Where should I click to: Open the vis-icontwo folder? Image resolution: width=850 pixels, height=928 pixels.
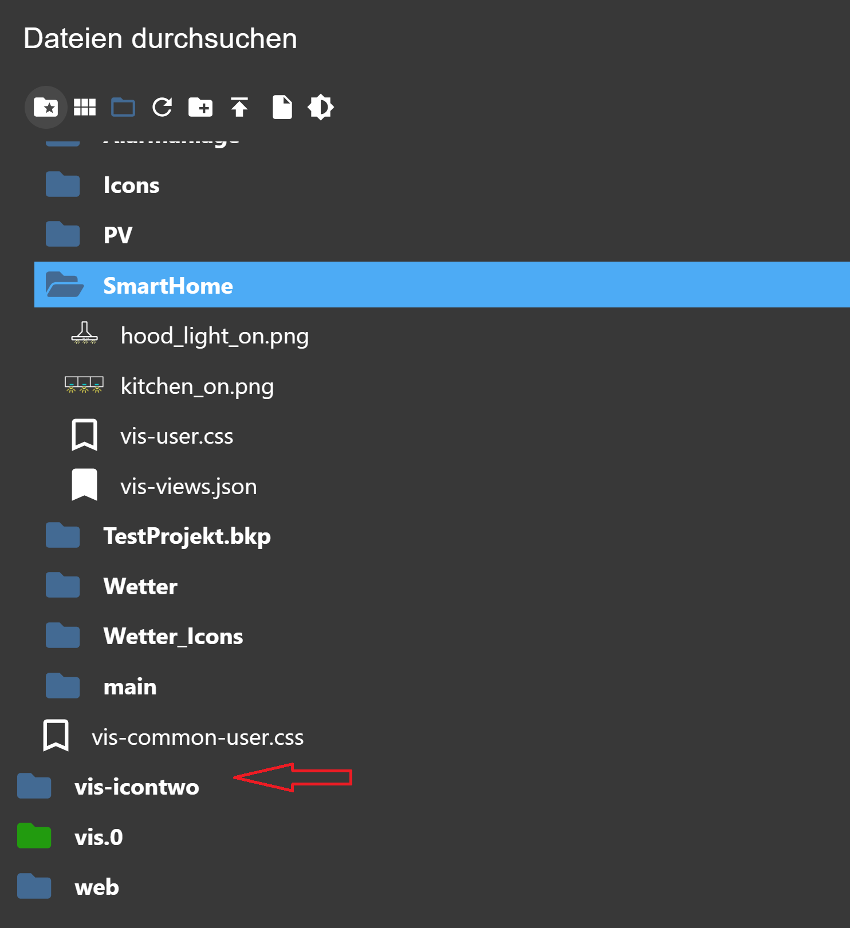(136, 787)
